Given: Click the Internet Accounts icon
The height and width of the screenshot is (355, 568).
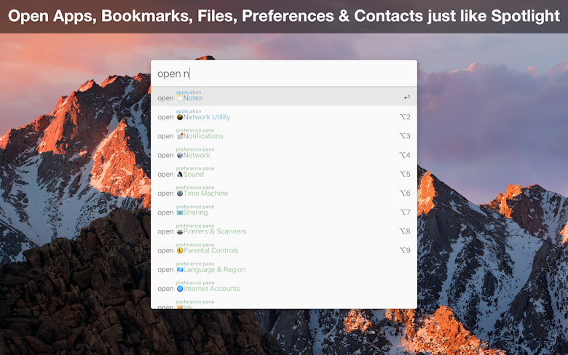Looking at the screenshot, I should pos(180,289).
